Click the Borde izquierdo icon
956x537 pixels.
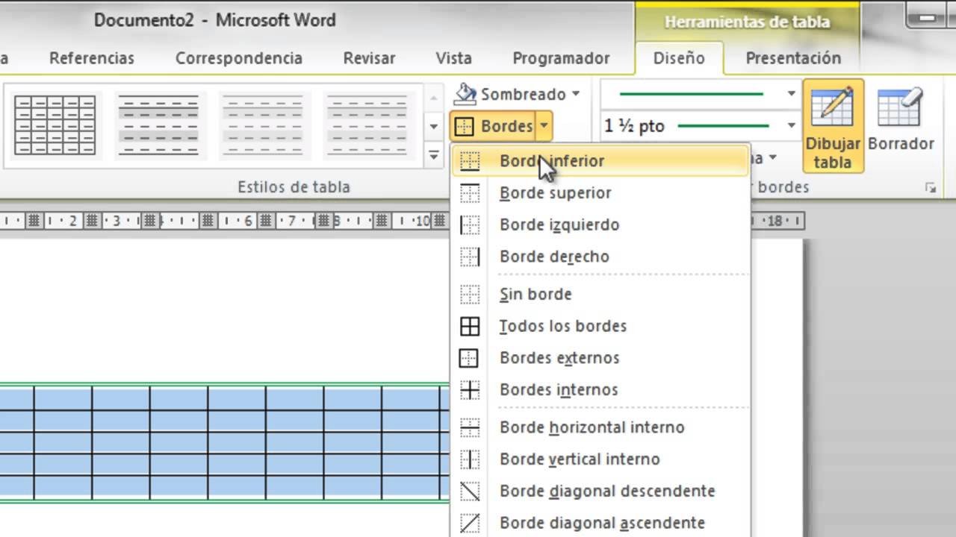coord(470,224)
